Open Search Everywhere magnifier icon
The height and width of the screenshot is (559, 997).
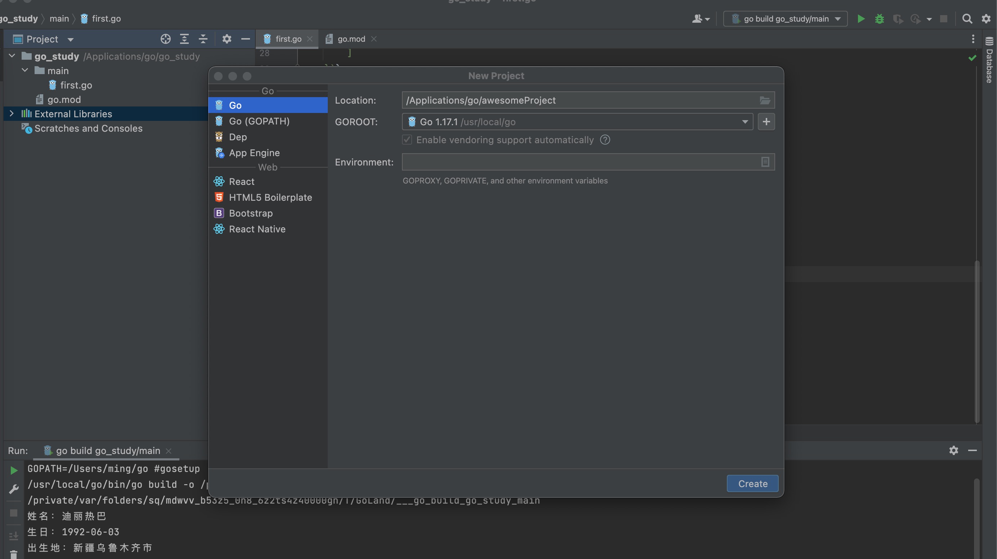(967, 19)
